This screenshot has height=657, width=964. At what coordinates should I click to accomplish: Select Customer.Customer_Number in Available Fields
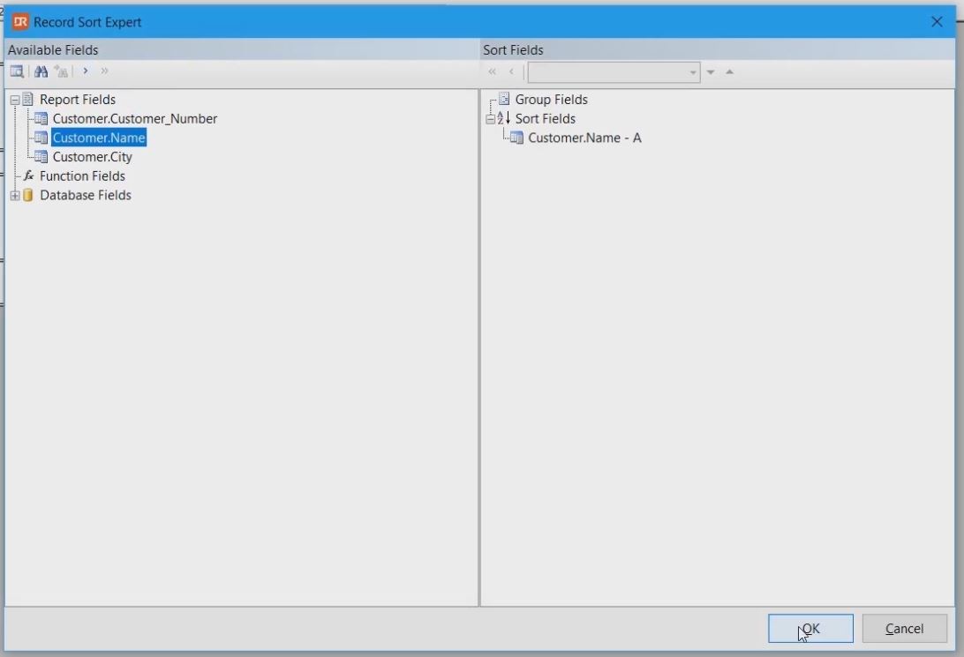[134, 119]
